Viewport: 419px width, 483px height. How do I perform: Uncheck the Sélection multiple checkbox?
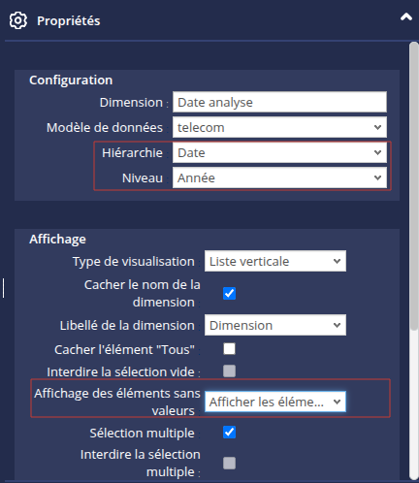[x=229, y=433]
